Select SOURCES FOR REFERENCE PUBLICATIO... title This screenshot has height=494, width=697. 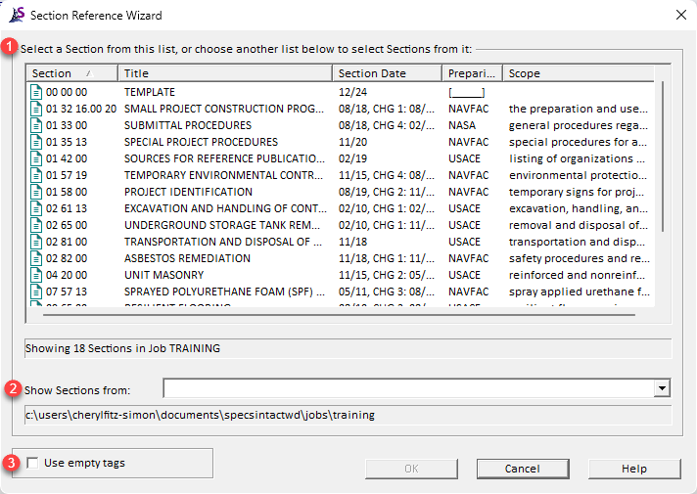click(x=224, y=158)
